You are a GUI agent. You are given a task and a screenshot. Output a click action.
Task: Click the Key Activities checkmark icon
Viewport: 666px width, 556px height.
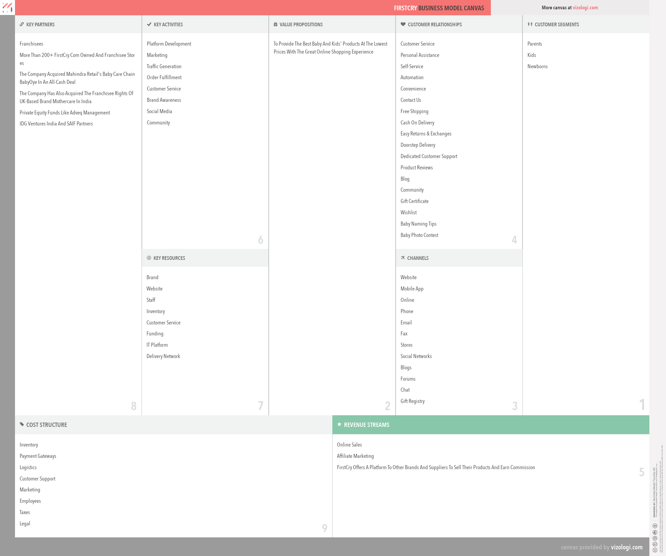(x=149, y=24)
